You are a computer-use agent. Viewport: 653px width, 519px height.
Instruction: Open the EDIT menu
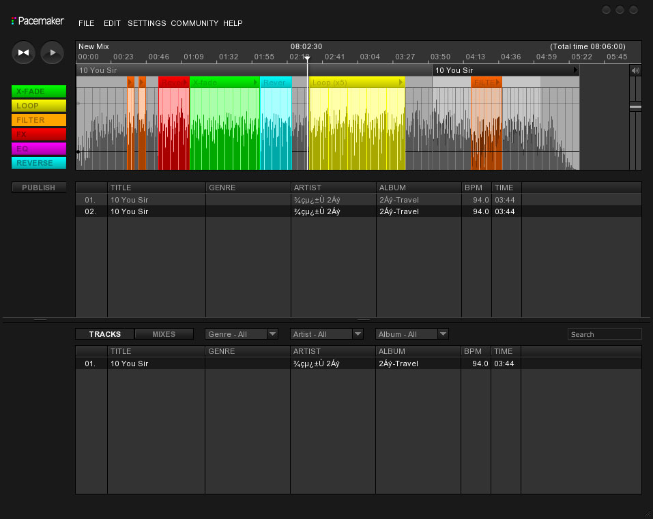coord(112,23)
